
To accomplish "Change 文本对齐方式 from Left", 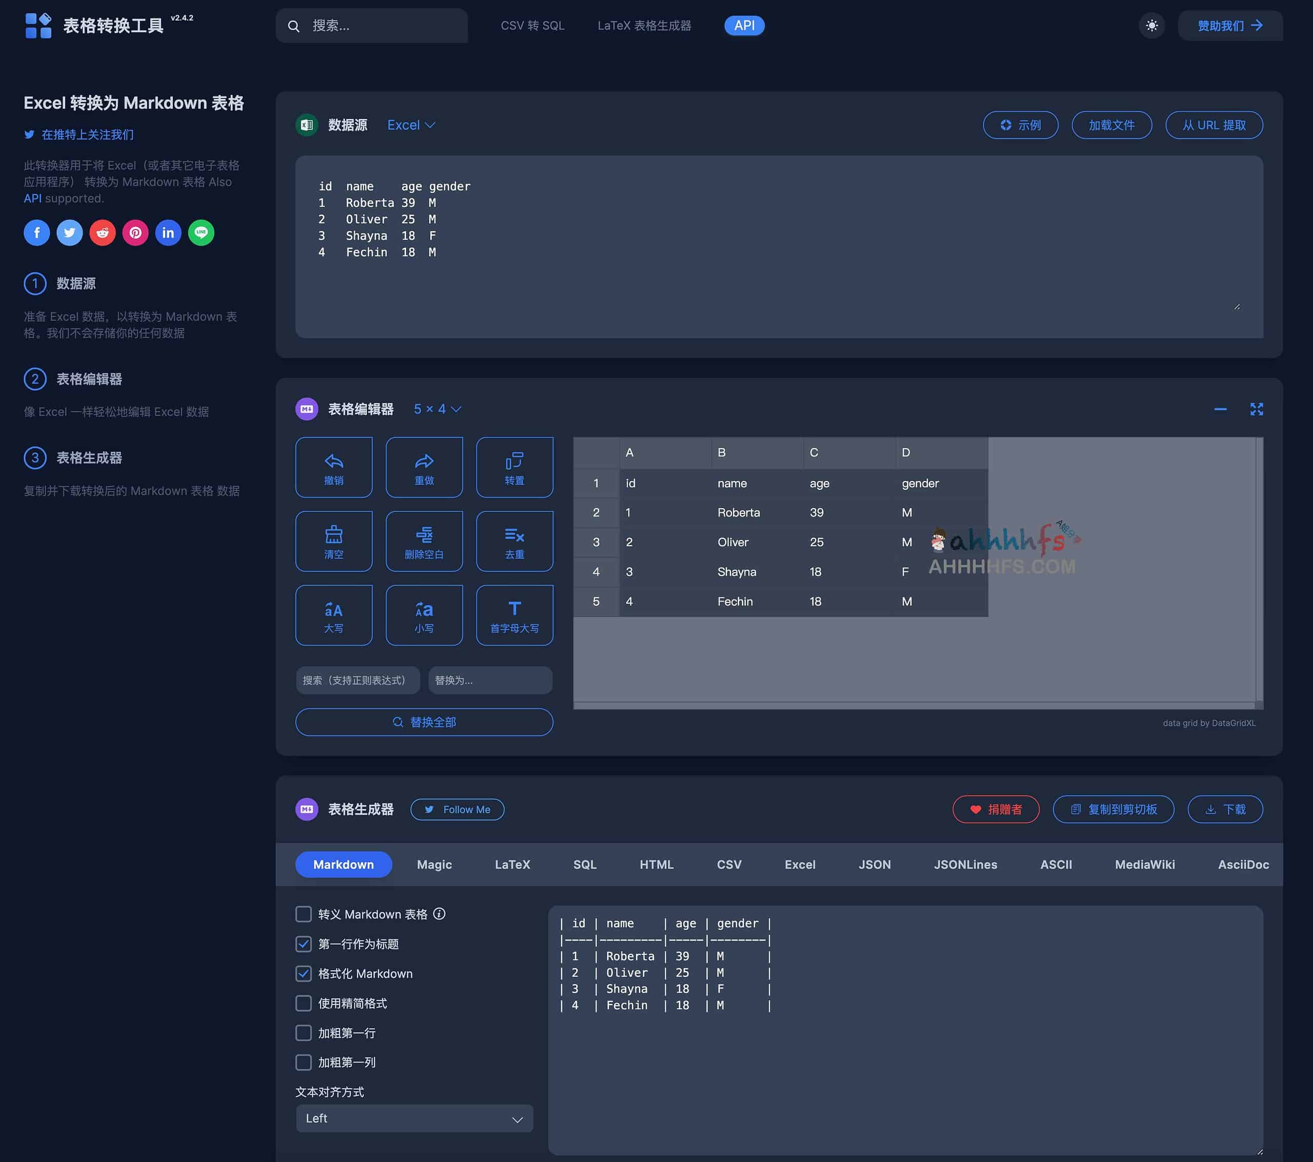I will tap(414, 1118).
